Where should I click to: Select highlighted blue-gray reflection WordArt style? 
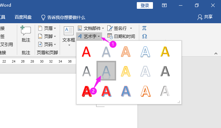(x=106, y=71)
